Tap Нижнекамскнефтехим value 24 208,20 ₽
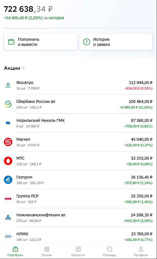 [x=142, y=215]
